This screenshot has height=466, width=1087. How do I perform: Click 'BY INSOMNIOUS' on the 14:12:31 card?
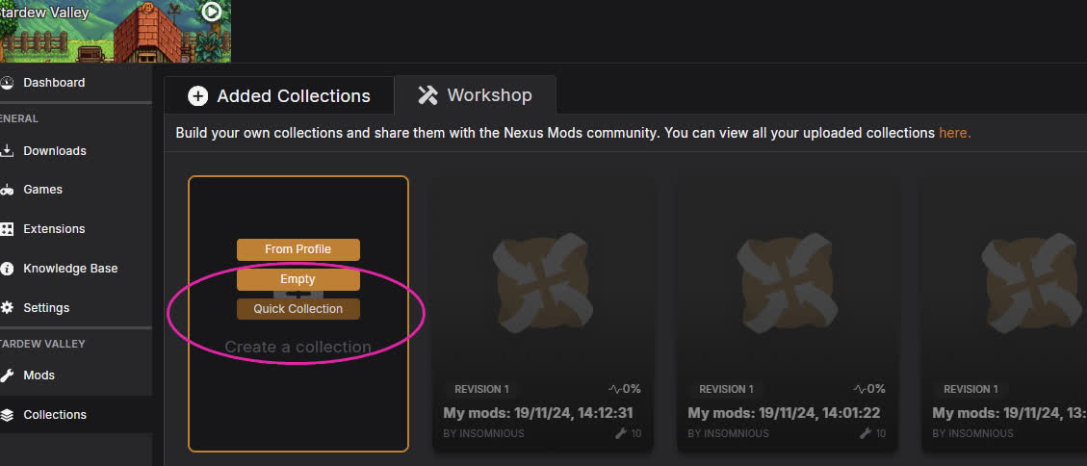coord(484,433)
